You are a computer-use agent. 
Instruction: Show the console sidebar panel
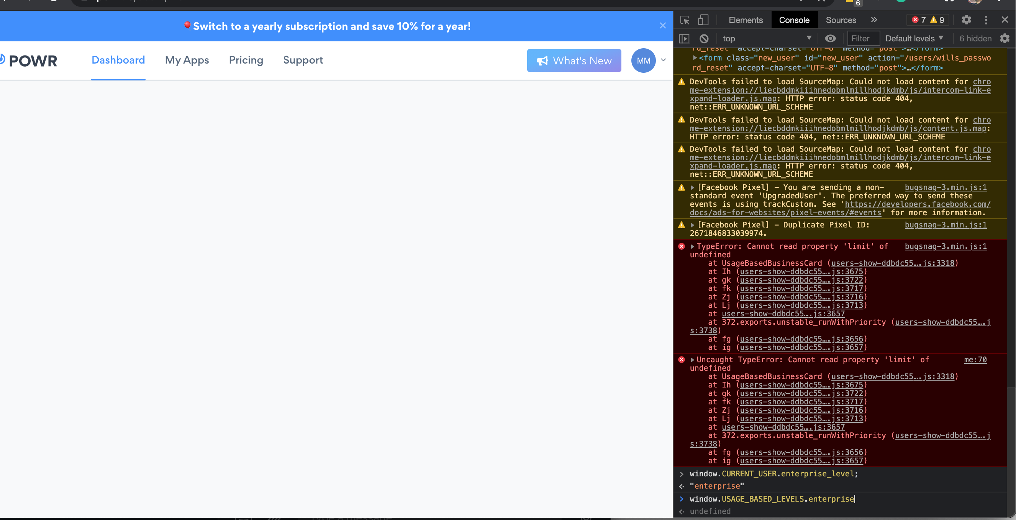coord(684,39)
